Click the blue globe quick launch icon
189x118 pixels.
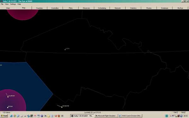tap(42, 116)
